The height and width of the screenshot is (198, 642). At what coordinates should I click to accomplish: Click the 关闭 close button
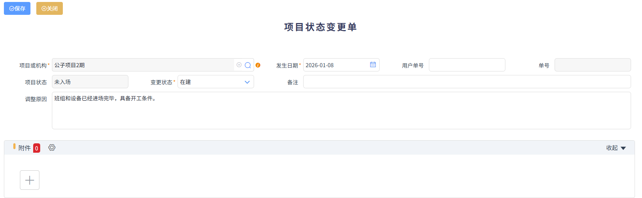click(50, 8)
